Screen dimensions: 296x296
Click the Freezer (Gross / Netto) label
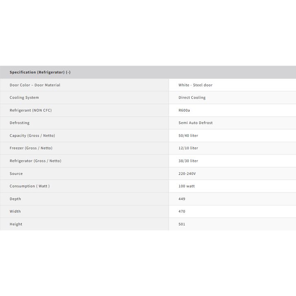click(31, 148)
